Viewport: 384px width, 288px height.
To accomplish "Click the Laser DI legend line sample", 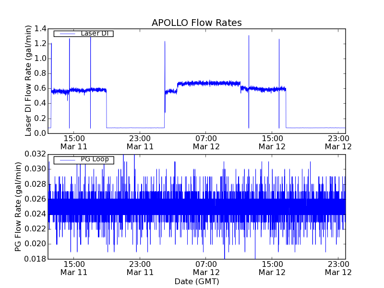I will pyautogui.click(x=67, y=34).
